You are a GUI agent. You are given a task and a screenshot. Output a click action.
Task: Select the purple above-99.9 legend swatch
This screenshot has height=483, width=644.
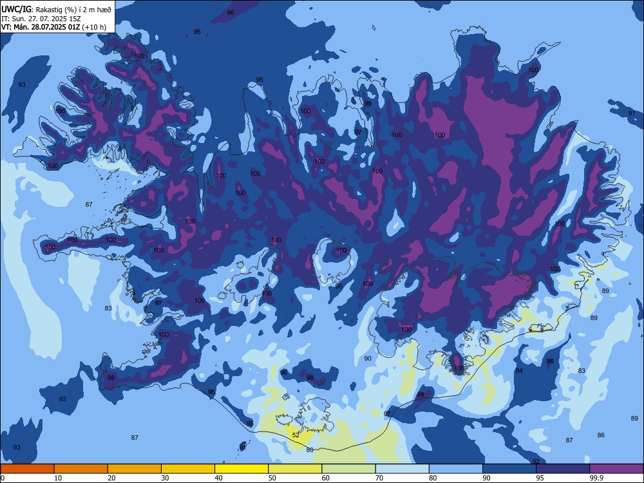pyautogui.click(x=616, y=469)
